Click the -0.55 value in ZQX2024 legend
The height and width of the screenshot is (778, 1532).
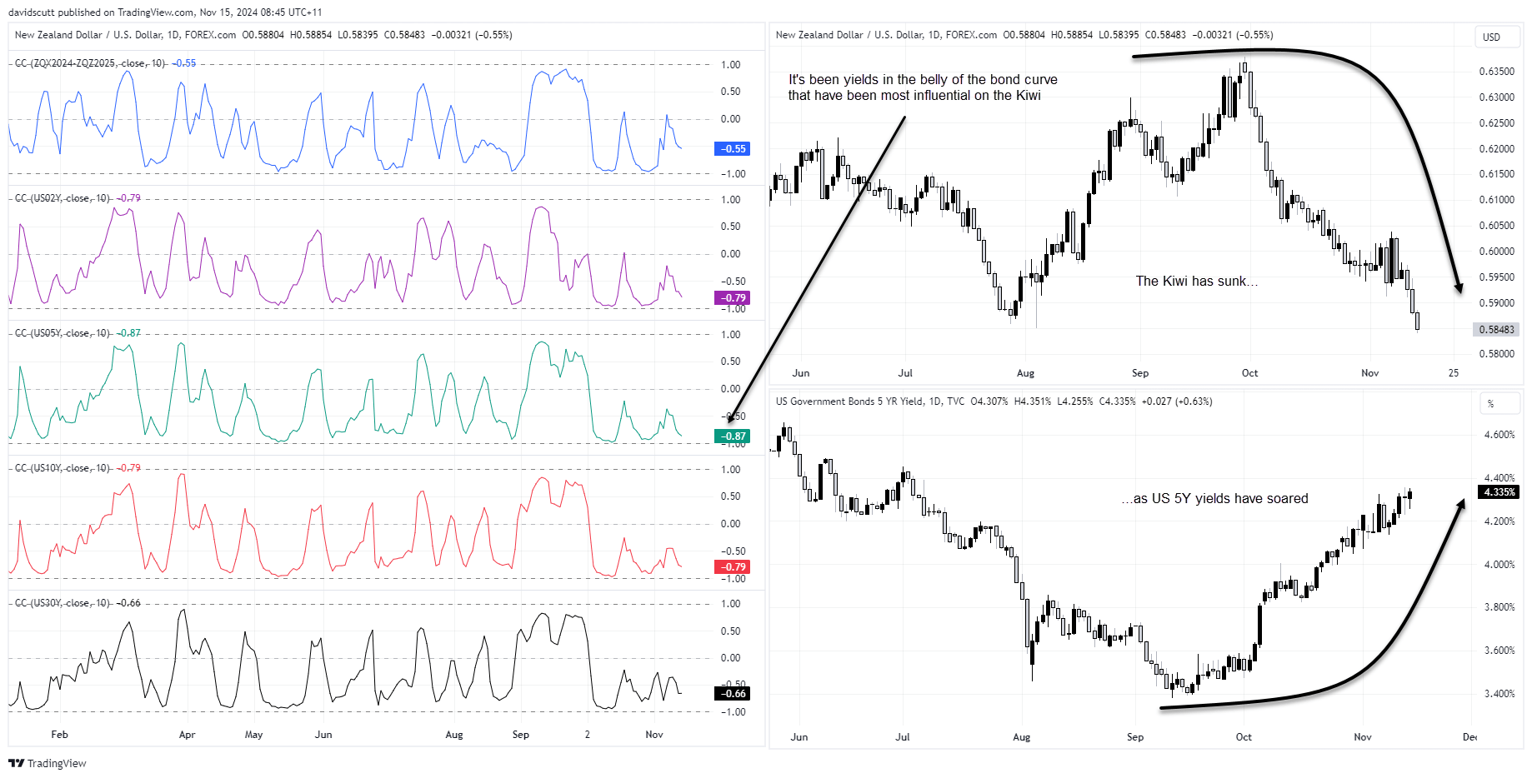point(184,63)
